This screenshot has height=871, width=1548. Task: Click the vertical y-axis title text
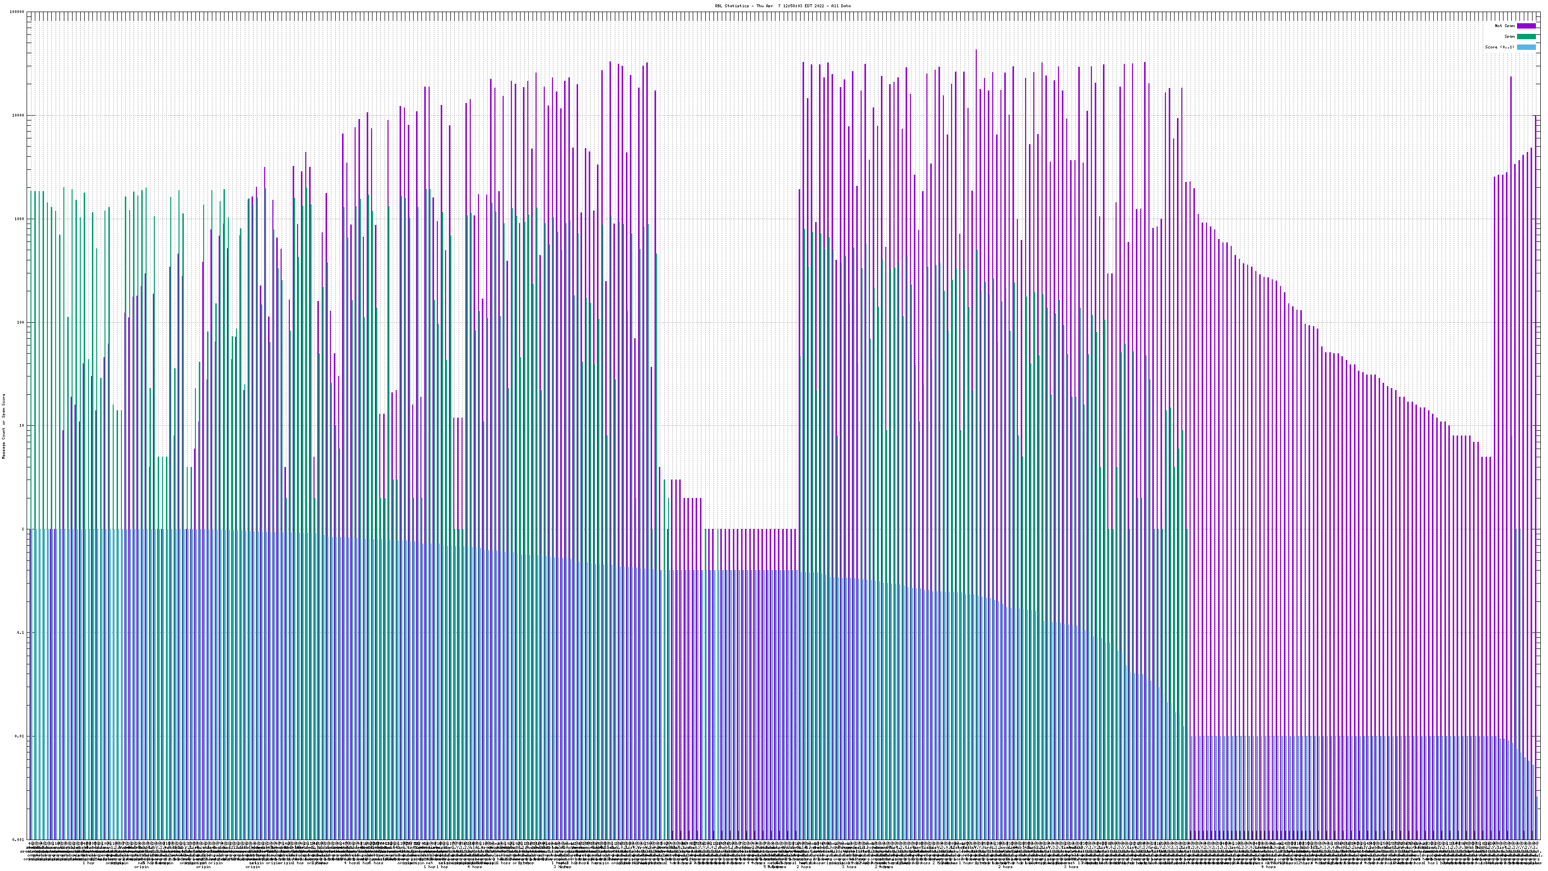point(3,426)
